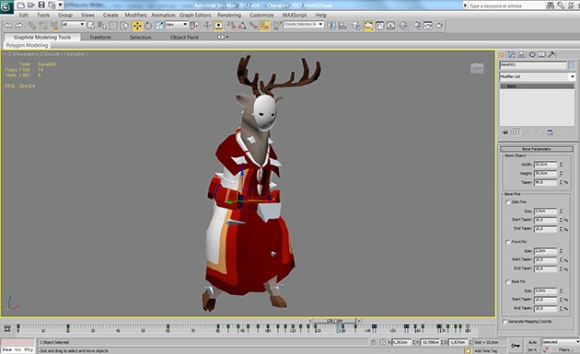Open the Material Editor icon
Screen dimensions: 580x354
404,26
